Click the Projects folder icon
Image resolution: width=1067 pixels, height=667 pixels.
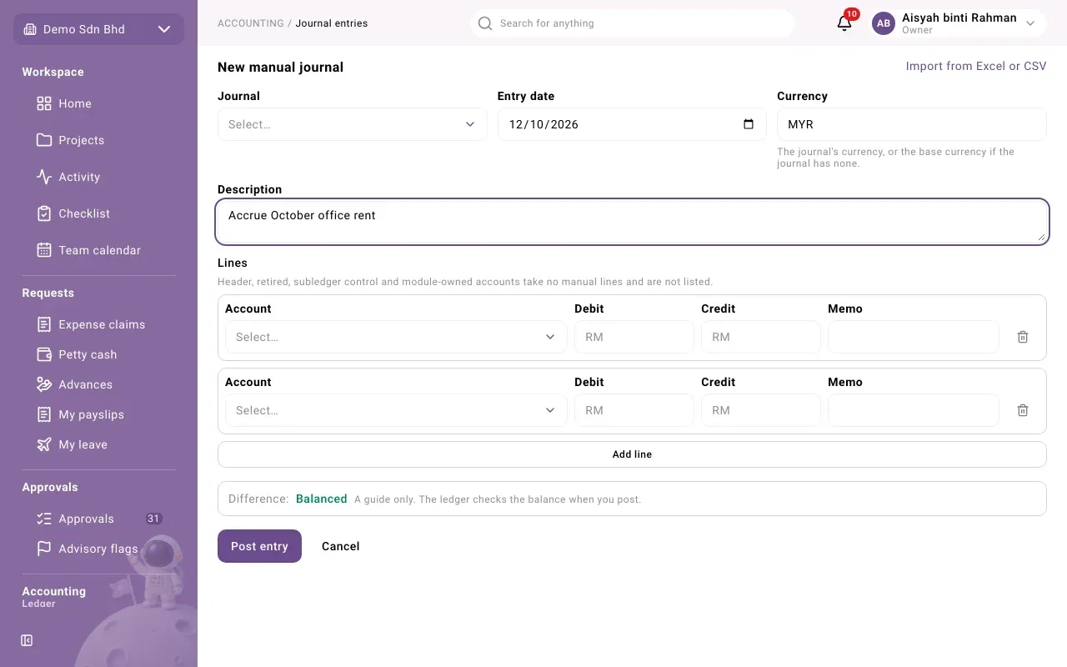(x=44, y=140)
